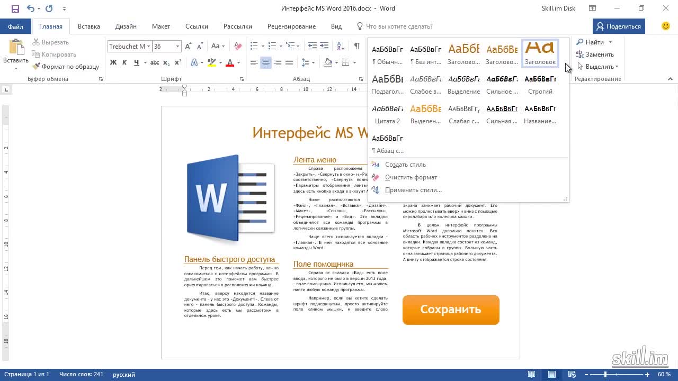Increase font size with the large A icon
This screenshot has width=678, height=381.
tap(188, 47)
